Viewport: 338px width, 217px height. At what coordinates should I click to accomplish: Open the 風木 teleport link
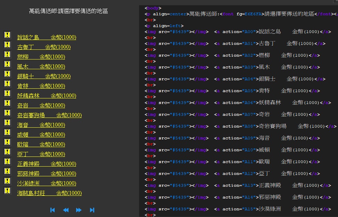click(41, 66)
